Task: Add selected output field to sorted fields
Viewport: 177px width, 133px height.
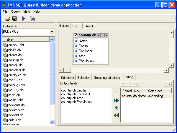Action: point(116,93)
